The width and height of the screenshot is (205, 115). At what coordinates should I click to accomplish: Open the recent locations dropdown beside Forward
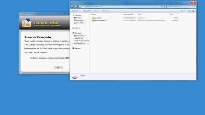click(78, 7)
